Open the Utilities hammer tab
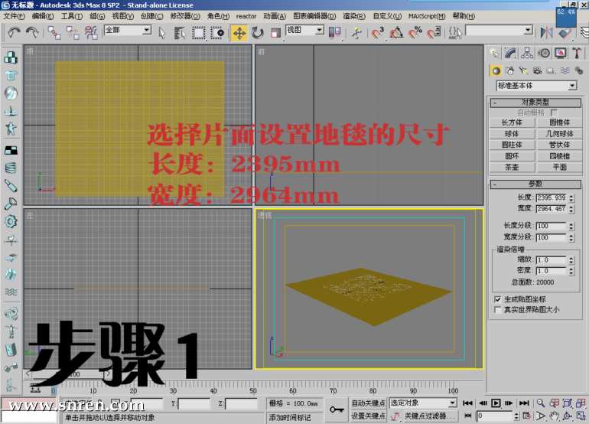This screenshot has height=424, width=589. tap(577, 54)
